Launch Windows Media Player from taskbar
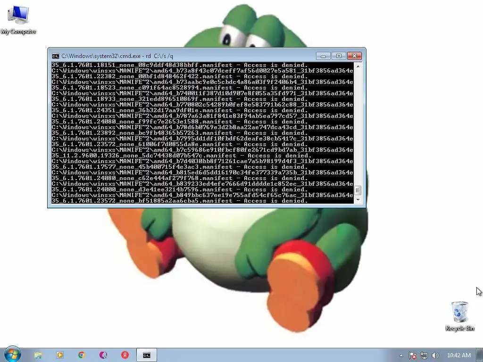Viewport: 483px width, 362px height. tap(60, 355)
